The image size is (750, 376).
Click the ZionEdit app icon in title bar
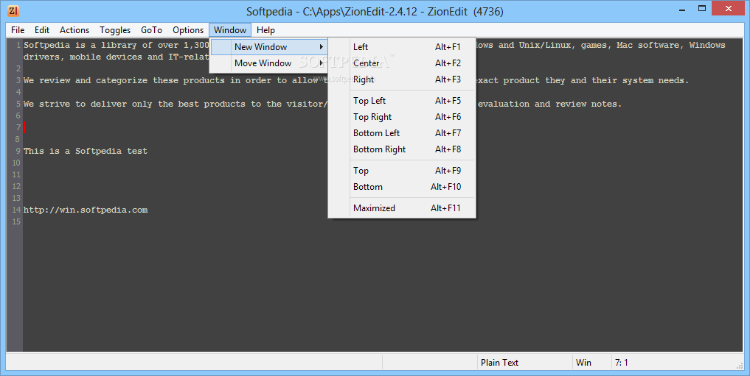click(x=13, y=11)
